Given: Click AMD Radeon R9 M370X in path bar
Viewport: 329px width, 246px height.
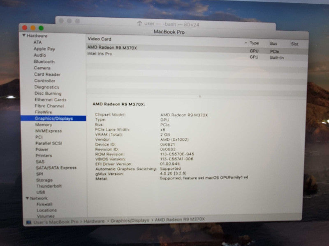Looking at the screenshot, I should click(180, 219).
